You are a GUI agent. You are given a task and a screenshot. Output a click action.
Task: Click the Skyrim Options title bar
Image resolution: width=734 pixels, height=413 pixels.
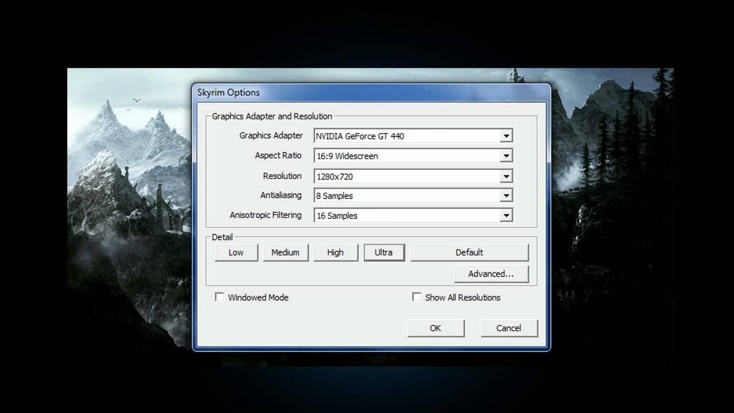[x=372, y=92]
